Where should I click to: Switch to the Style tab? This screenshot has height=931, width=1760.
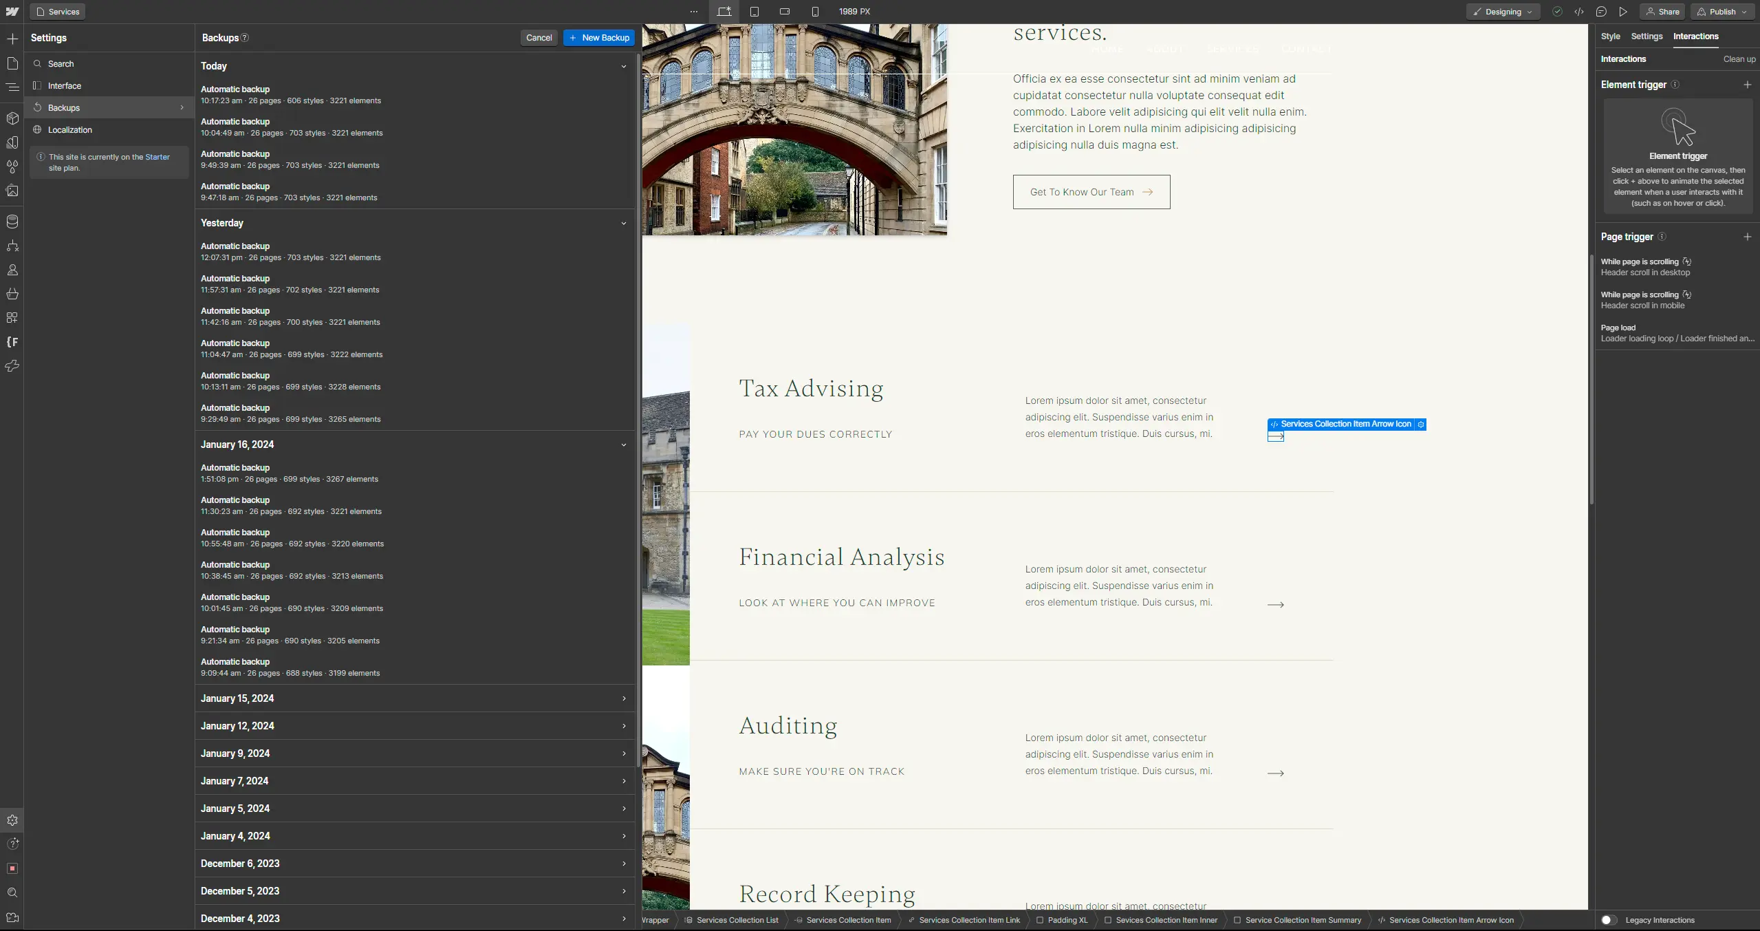coord(1610,36)
